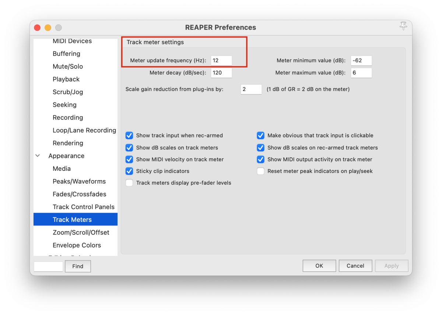Select the Recording settings category
Image resolution: width=442 pixels, height=315 pixels.
coord(68,117)
